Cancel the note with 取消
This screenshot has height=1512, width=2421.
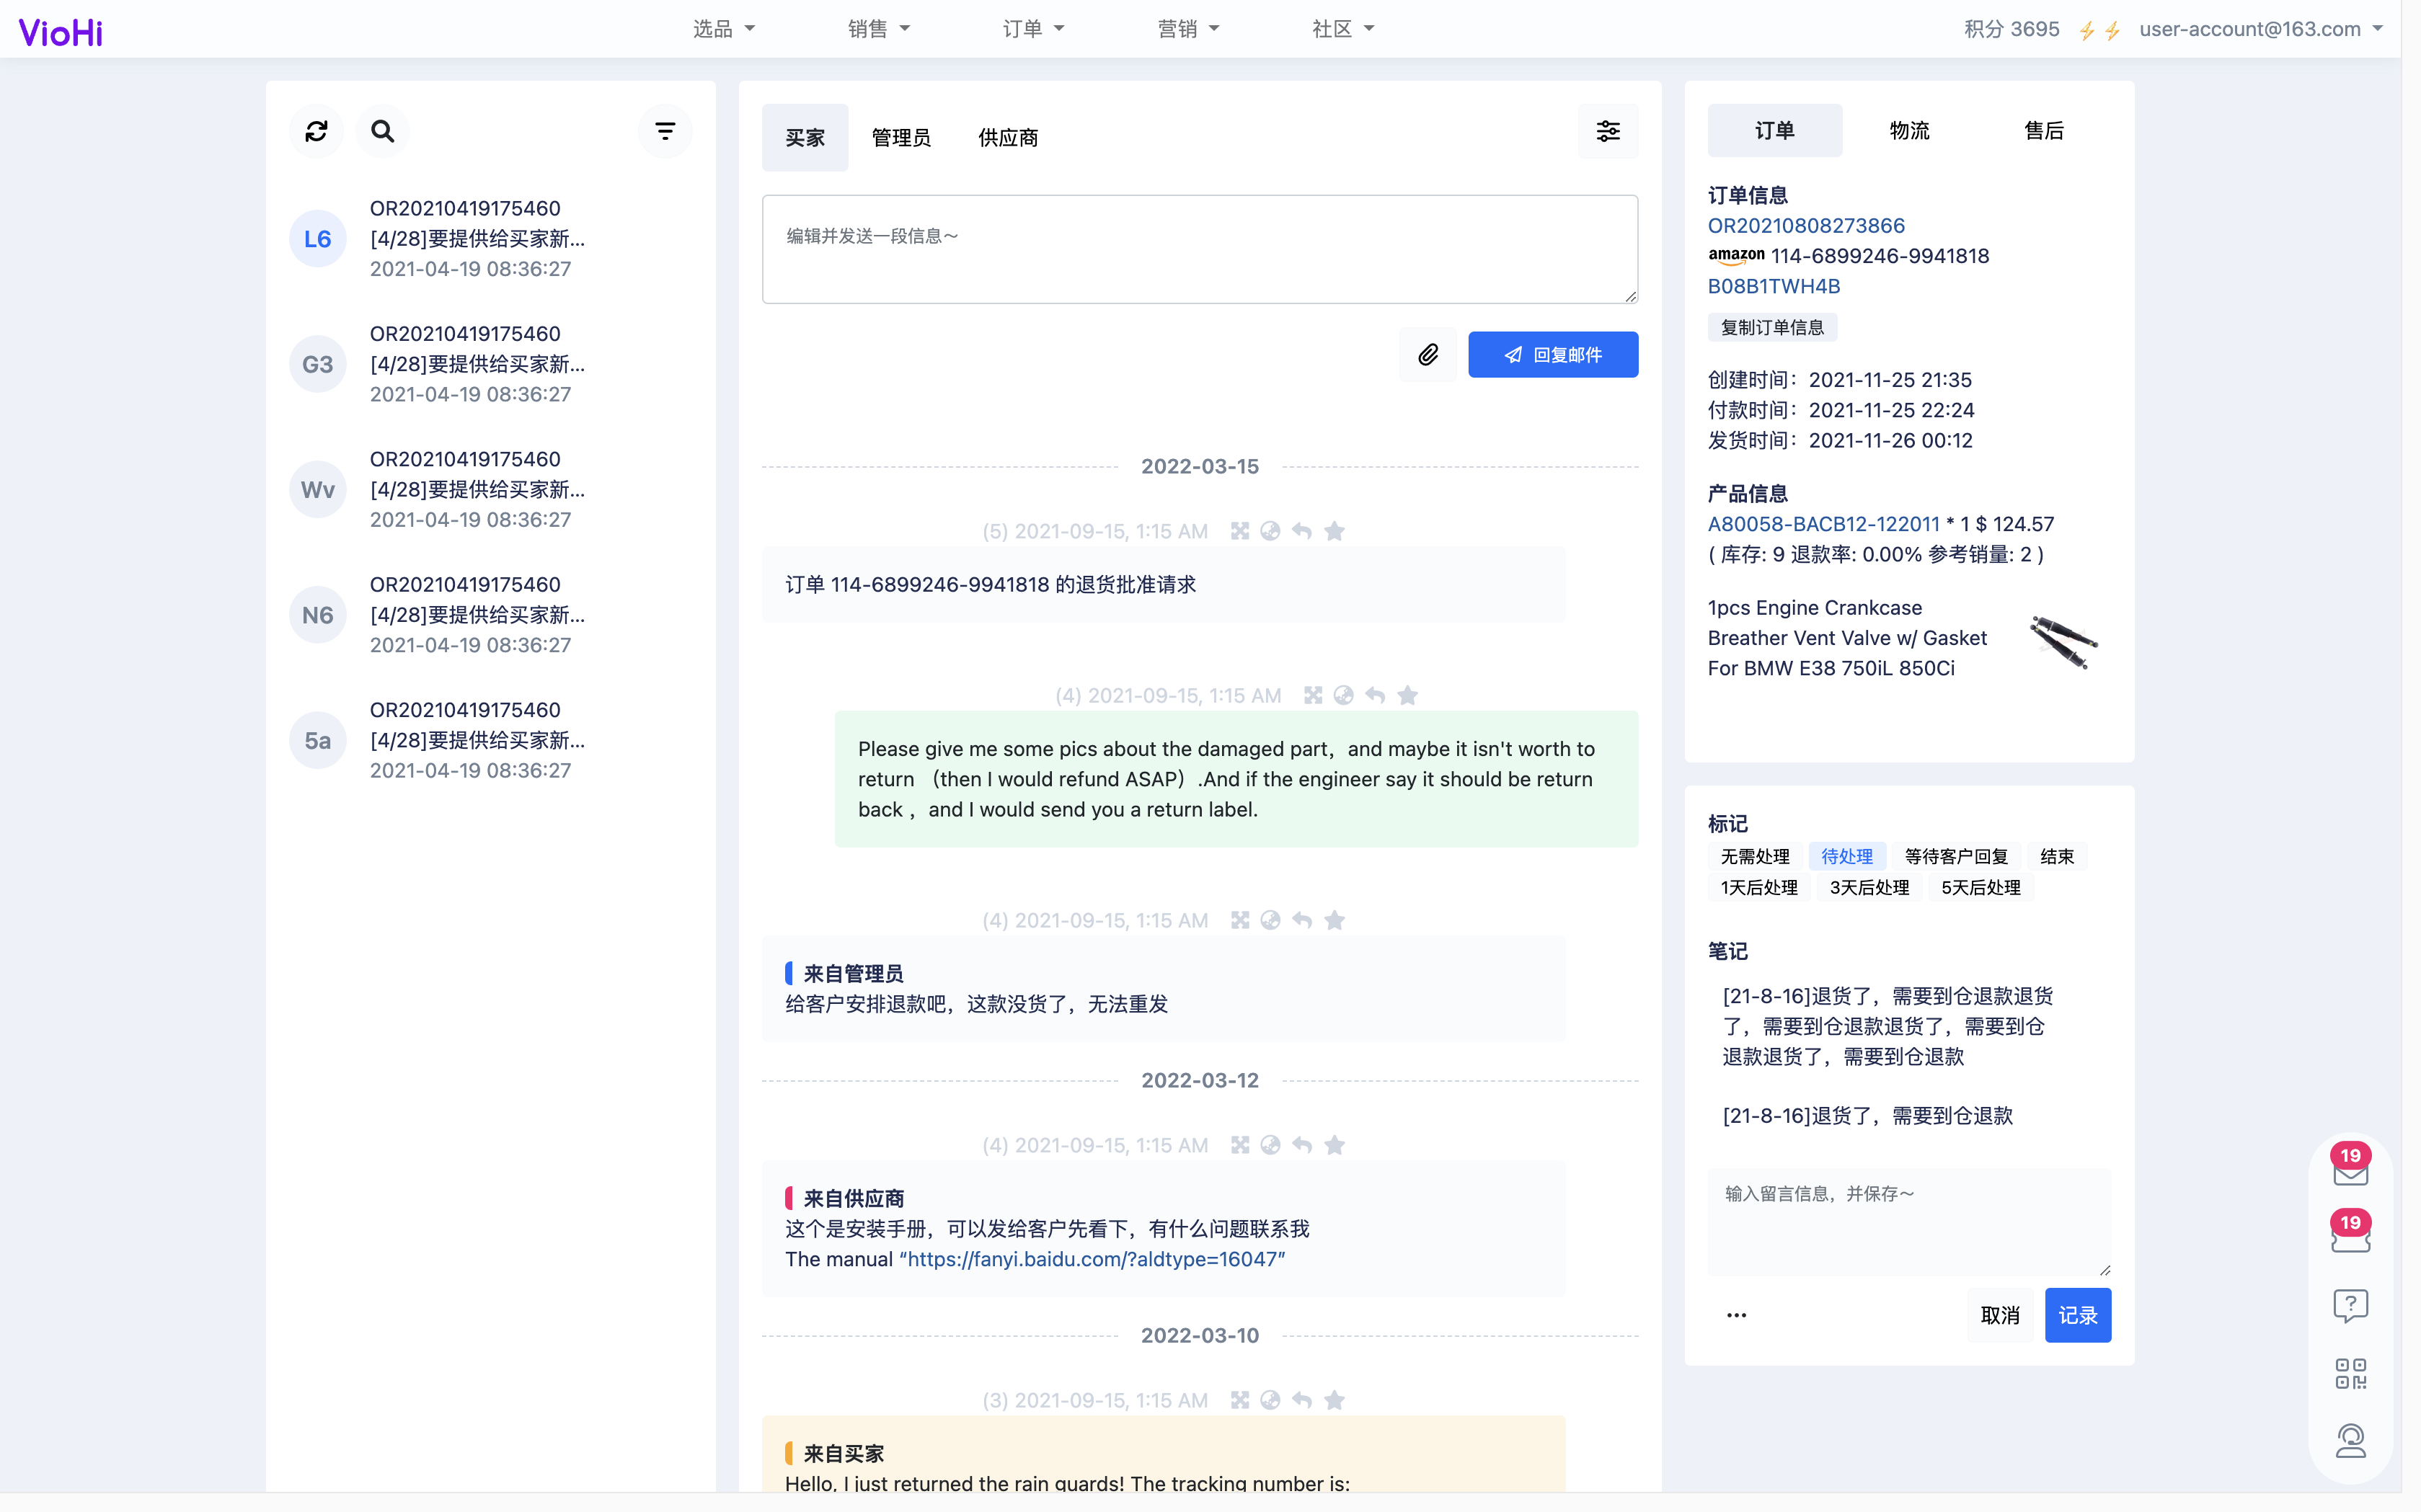[2000, 1315]
